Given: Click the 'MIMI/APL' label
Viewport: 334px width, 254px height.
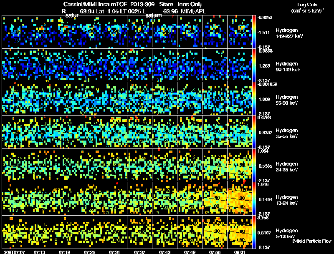Looking at the screenshot, I should coord(193,11).
